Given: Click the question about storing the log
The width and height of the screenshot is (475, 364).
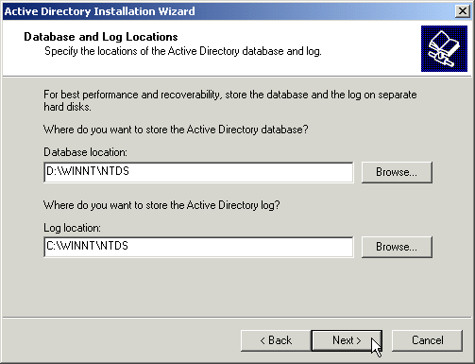Looking at the screenshot, I should [x=161, y=205].
